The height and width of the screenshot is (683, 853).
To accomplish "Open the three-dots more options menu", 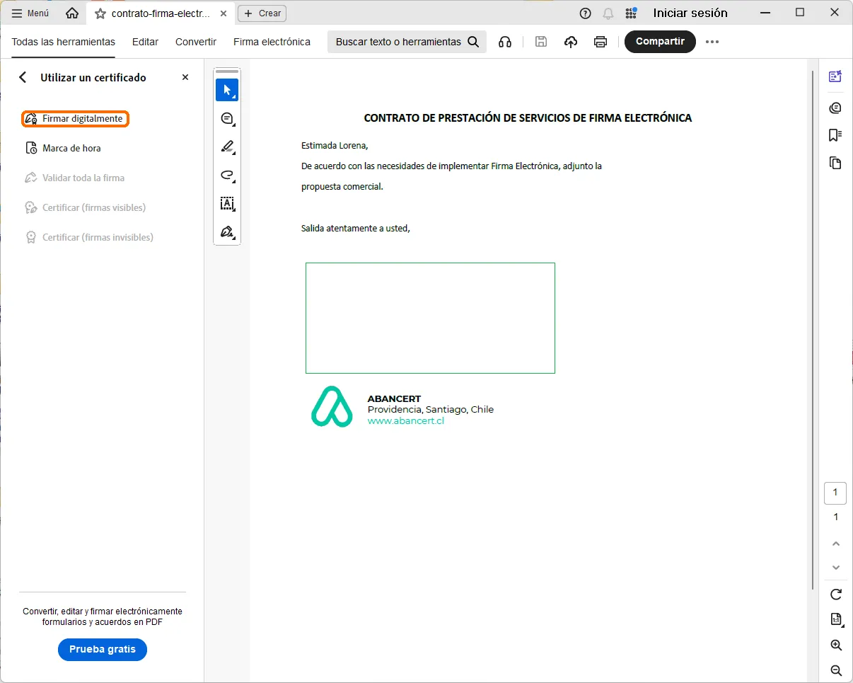I will [712, 42].
